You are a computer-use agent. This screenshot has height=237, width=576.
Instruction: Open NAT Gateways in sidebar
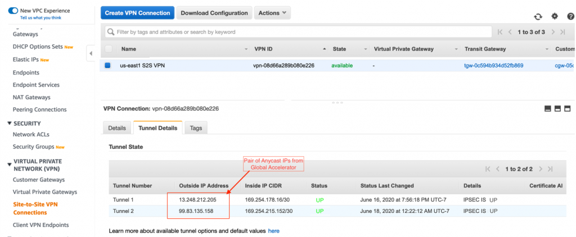pyautogui.click(x=31, y=97)
